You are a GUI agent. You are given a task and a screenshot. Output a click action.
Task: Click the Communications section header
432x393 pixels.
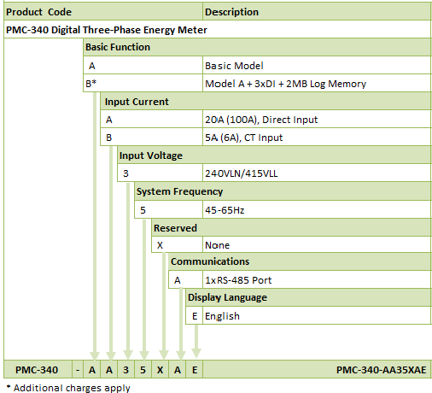click(x=300, y=261)
